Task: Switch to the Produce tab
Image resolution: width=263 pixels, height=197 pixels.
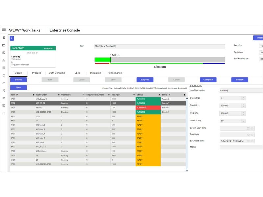Action: click(36, 73)
